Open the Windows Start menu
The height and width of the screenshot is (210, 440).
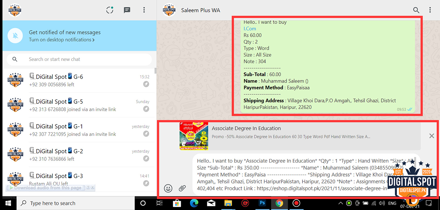[x=8, y=203]
